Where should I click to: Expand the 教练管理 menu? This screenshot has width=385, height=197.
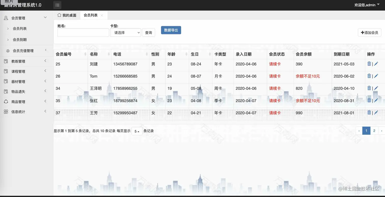point(45,61)
